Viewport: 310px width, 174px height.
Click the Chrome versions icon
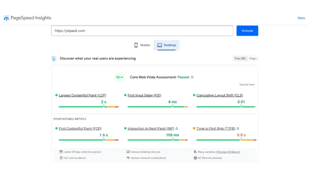[x=195, y=158]
